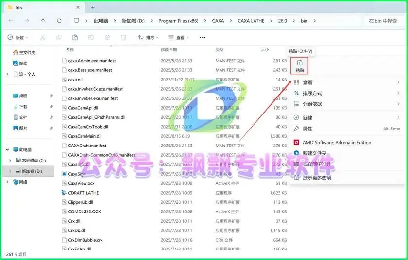Image resolution: width=408 pixels, height=260 pixels.
Task: Open the 排序 dropdown in toolbar
Action: pos(148,38)
